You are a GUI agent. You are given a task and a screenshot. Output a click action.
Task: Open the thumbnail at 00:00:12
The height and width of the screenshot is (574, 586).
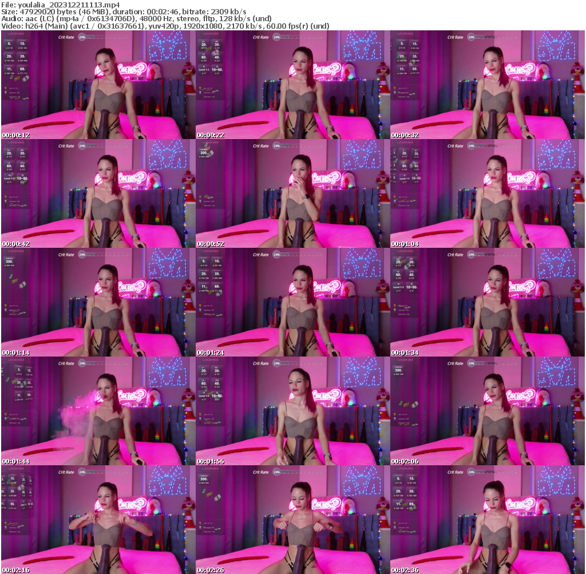coord(97,83)
